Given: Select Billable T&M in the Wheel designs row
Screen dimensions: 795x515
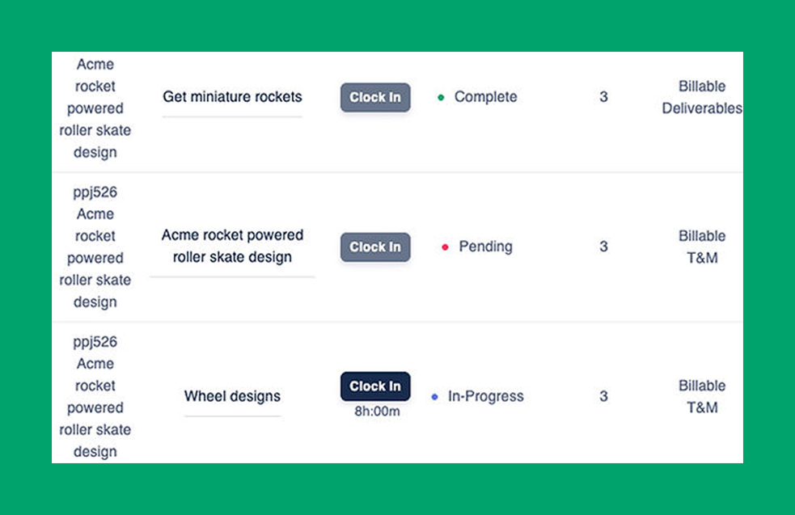Looking at the screenshot, I should click(x=701, y=396).
